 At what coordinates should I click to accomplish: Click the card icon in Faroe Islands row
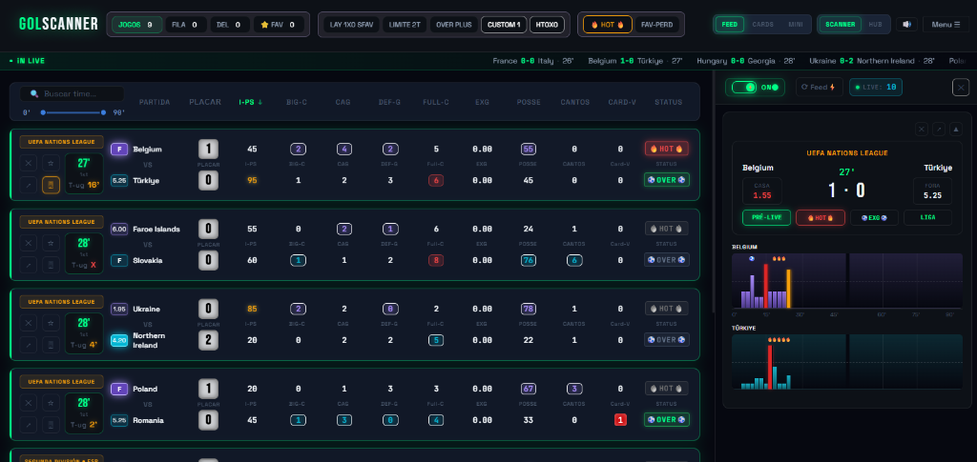(x=52, y=265)
